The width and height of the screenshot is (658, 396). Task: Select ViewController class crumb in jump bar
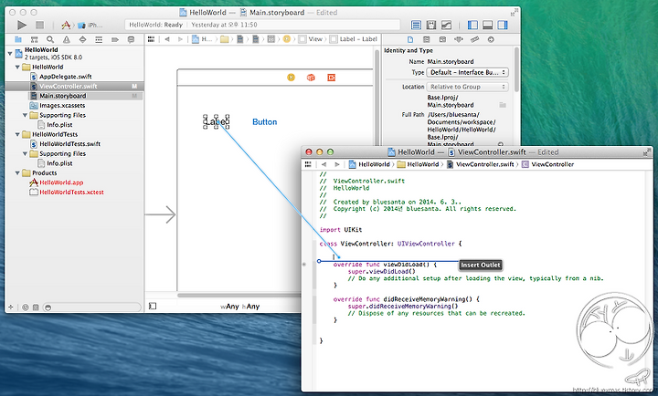(x=548, y=164)
